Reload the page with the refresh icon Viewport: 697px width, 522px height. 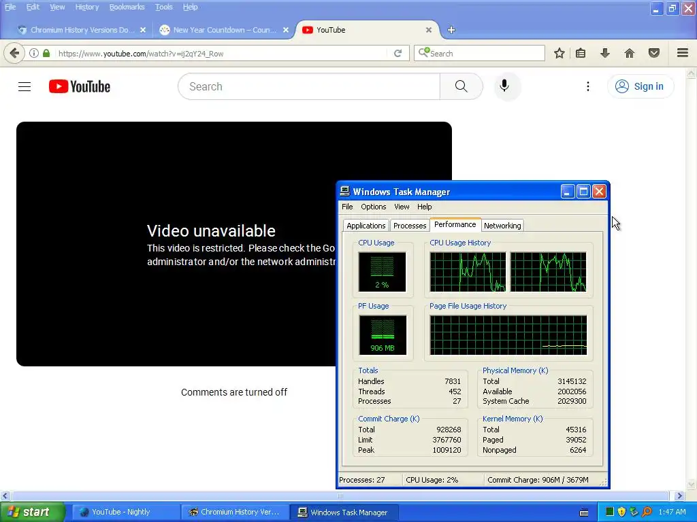(x=398, y=53)
